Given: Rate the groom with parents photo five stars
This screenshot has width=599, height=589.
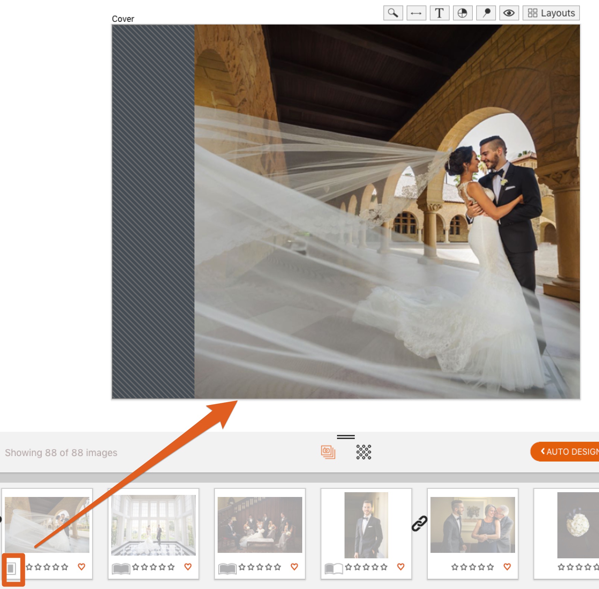Looking at the screenshot, I should pos(491,567).
